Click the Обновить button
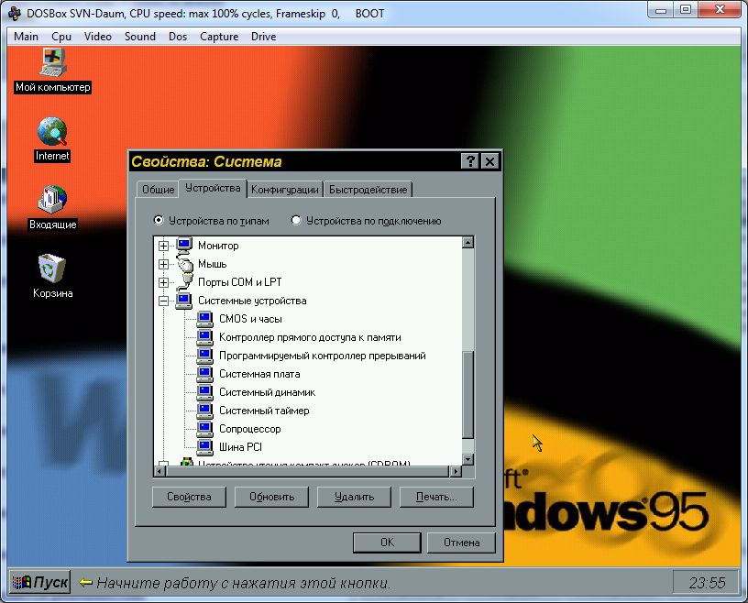This screenshot has width=748, height=603. tap(271, 497)
